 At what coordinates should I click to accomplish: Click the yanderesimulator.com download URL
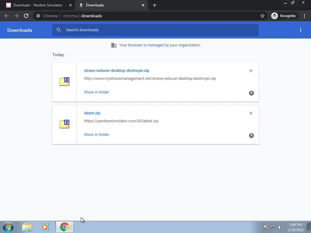tap(121, 121)
